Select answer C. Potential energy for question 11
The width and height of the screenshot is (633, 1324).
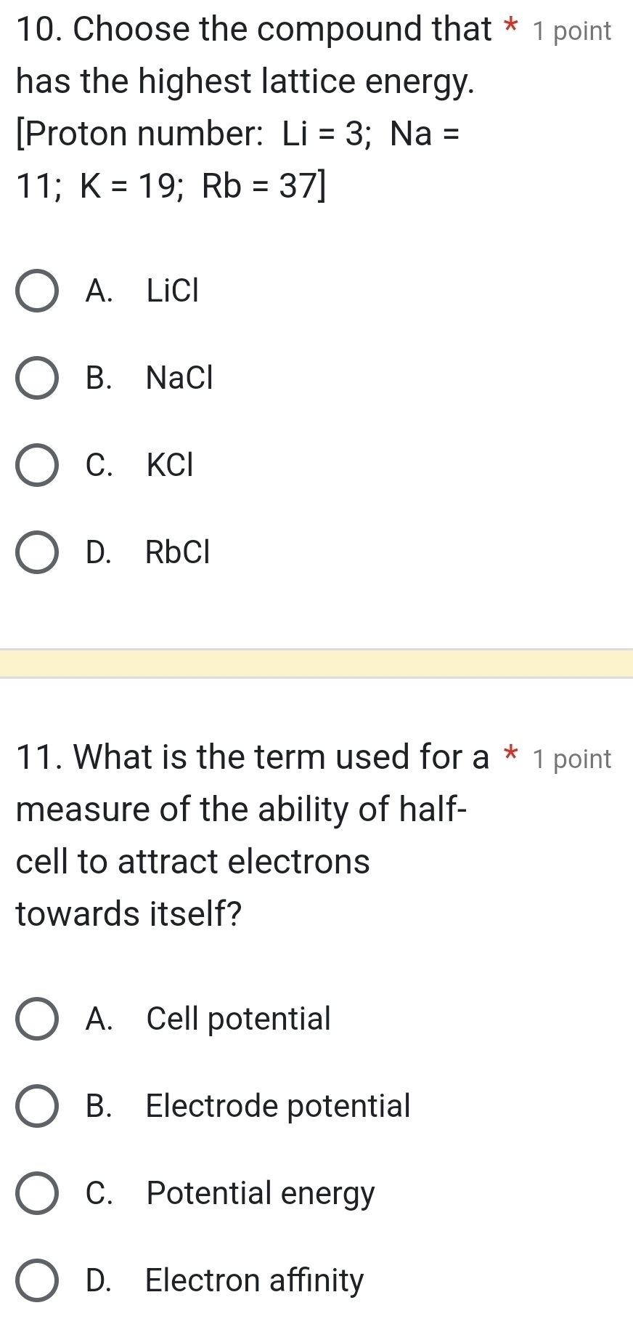[x=37, y=1193]
